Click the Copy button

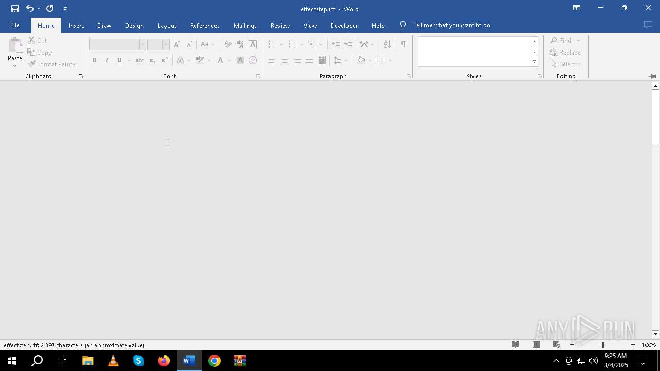pos(40,52)
